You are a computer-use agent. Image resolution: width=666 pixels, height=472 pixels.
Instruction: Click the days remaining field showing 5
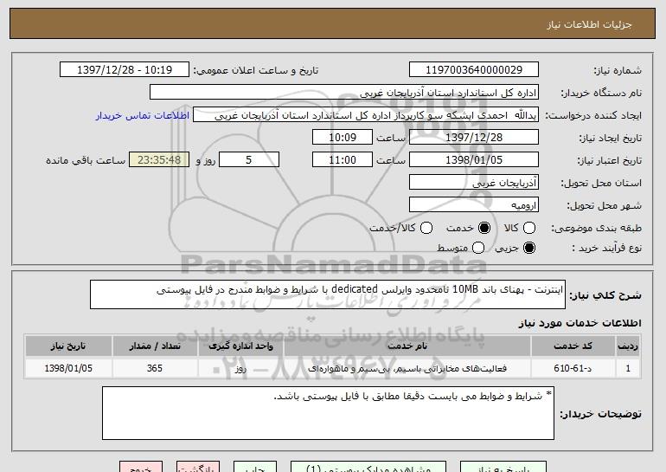click(x=249, y=160)
